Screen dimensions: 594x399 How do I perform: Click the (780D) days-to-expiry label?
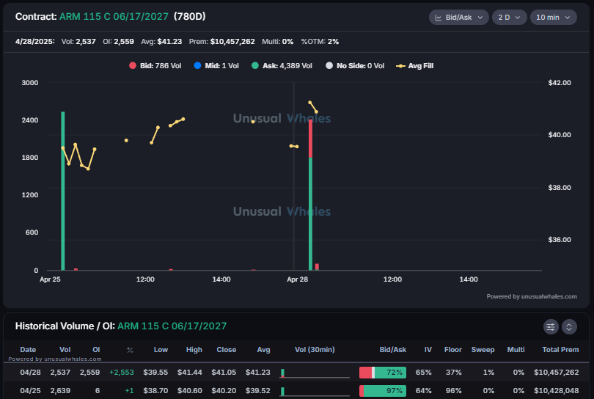[x=189, y=17]
